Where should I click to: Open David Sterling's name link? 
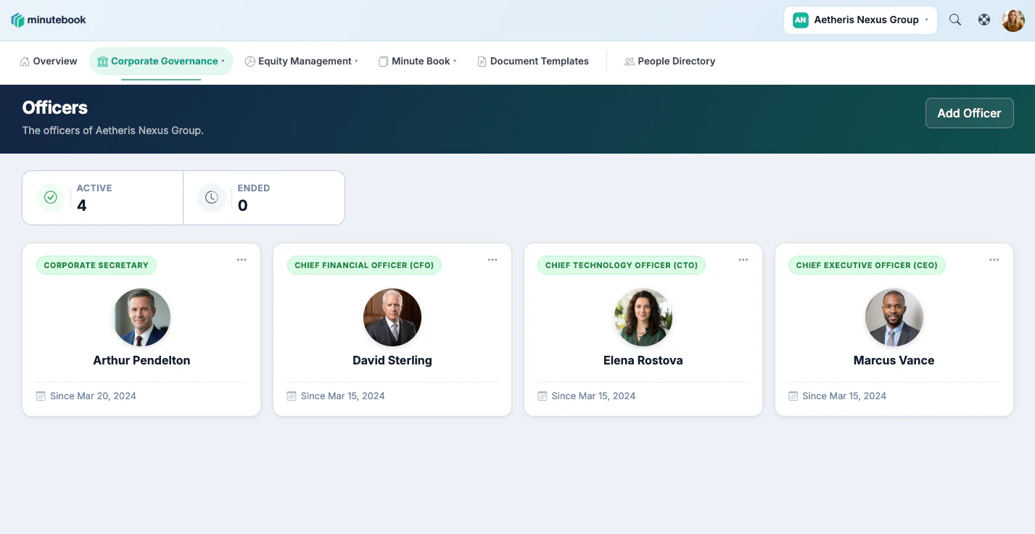tap(392, 360)
